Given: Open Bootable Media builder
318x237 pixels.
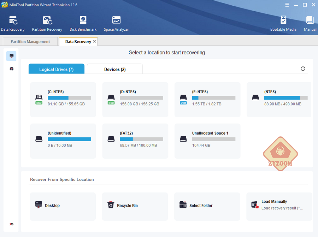Looking at the screenshot, I should coord(283,24).
